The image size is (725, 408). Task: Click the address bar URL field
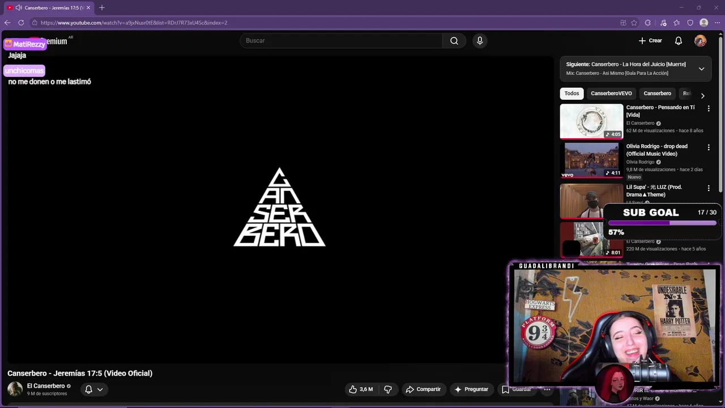[x=323, y=23]
